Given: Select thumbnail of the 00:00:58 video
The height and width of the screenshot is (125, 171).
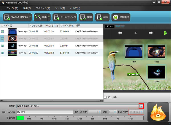Looking at the screenshot, I should coord(12,46).
